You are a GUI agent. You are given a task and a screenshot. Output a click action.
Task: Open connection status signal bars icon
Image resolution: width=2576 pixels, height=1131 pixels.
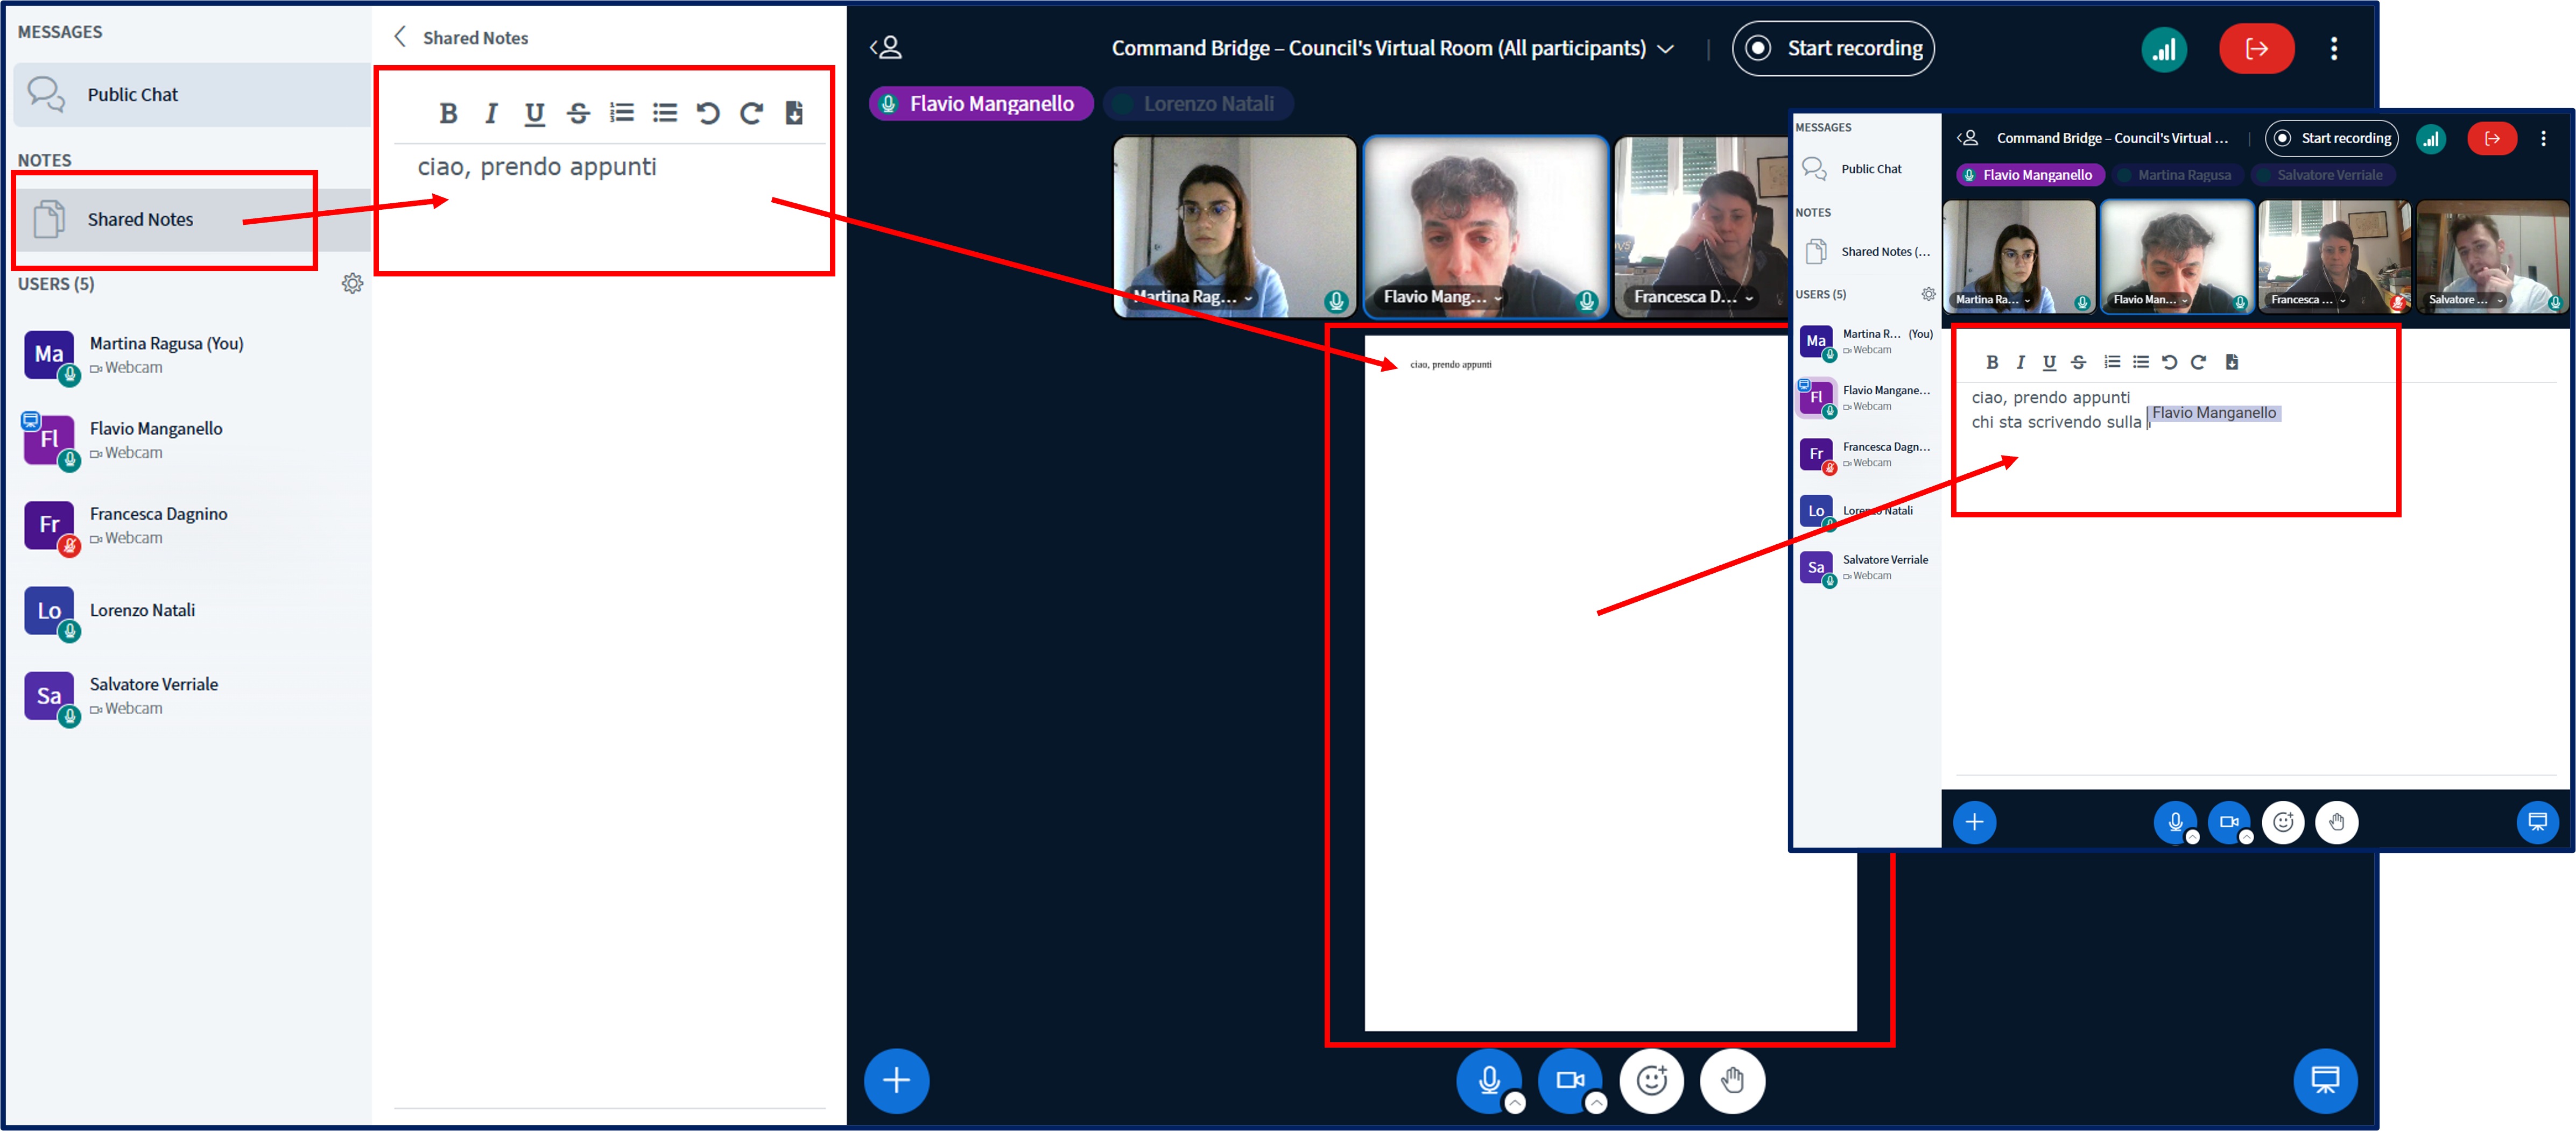click(2163, 49)
